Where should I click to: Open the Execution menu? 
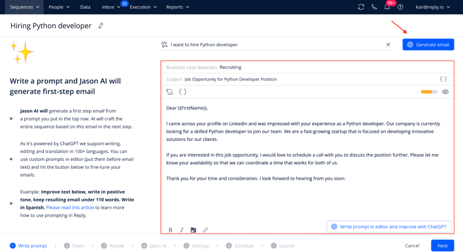click(x=143, y=7)
